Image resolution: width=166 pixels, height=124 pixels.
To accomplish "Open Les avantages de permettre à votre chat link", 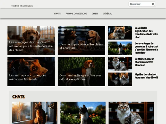I will pos(146,48).
